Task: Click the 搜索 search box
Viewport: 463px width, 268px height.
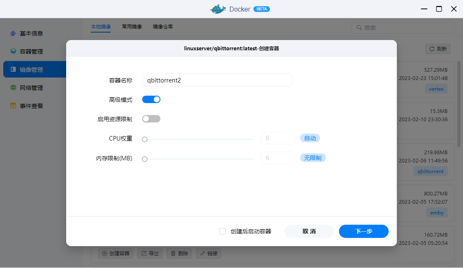Action: pyautogui.click(x=403, y=27)
